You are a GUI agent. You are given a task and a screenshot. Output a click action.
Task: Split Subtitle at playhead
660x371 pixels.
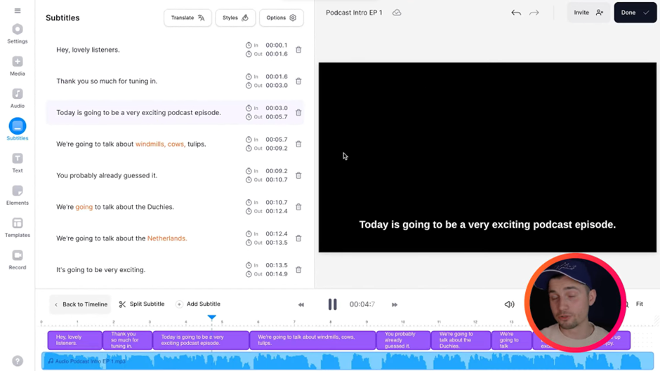click(142, 304)
